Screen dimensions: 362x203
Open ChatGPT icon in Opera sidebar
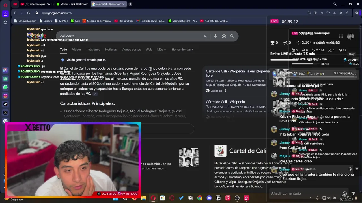click(x=5, y=79)
